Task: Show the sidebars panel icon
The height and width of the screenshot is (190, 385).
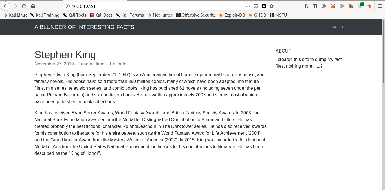Action: pos(315,6)
